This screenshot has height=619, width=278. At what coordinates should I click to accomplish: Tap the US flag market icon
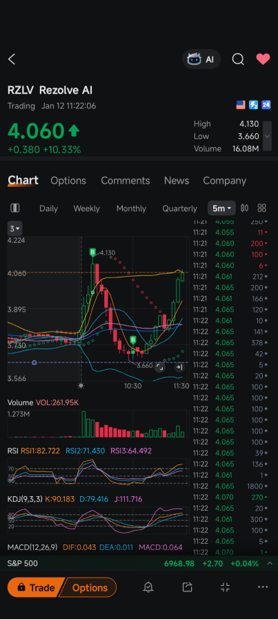tap(241, 105)
